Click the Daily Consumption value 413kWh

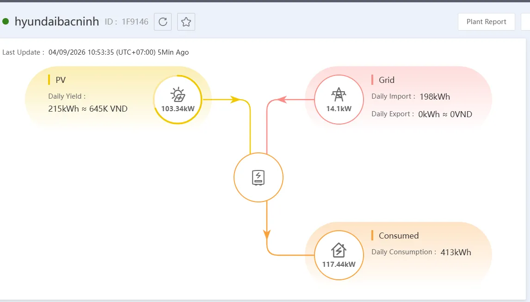[x=456, y=252]
